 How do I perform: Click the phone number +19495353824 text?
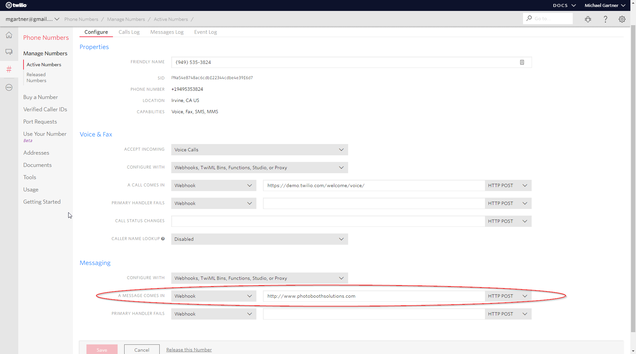pos(187,89)
